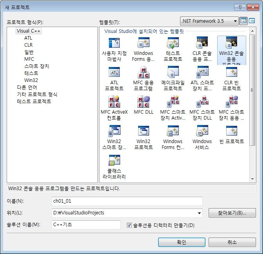Choose the MFC 스마트 장치 DLL template

click(202, 108)
